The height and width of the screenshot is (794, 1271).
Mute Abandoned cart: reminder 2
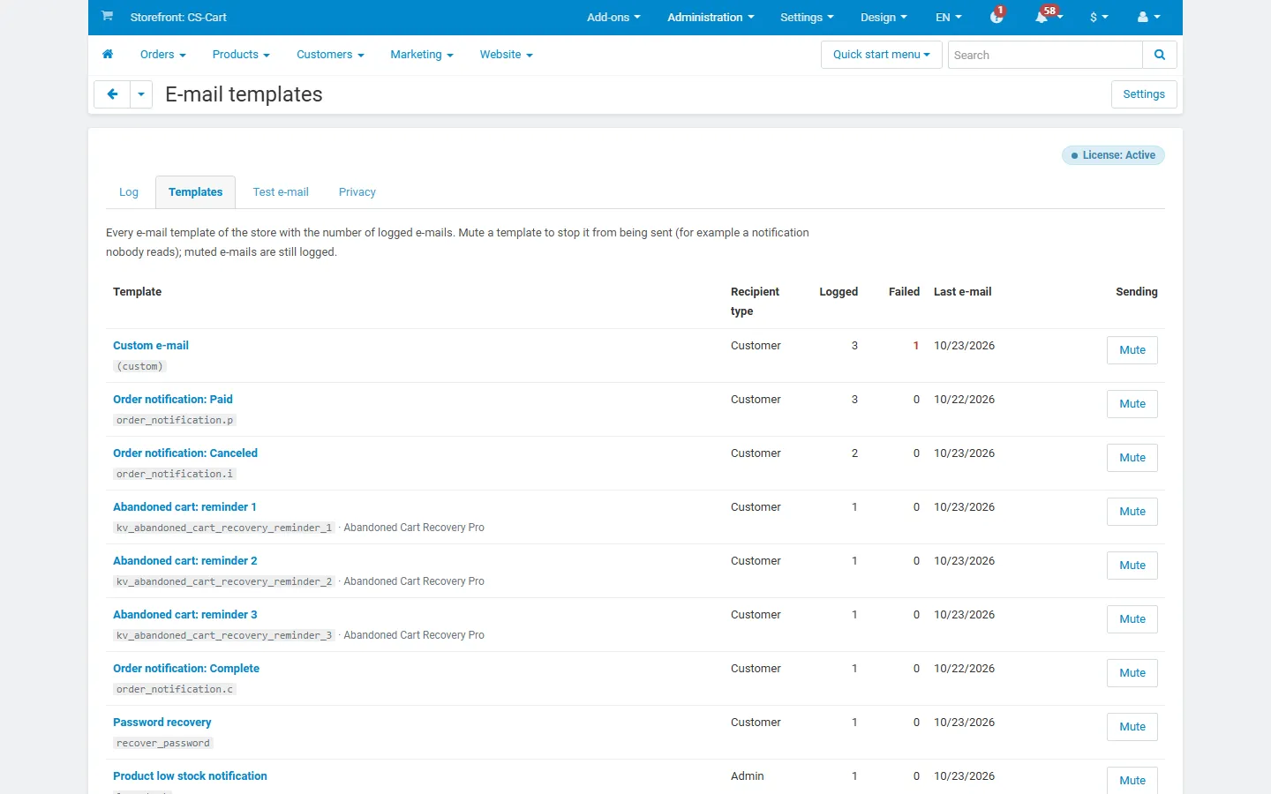coord(1132,566)
